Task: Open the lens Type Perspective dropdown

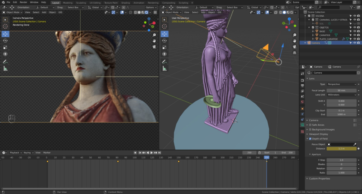Action: click(341, 84)
